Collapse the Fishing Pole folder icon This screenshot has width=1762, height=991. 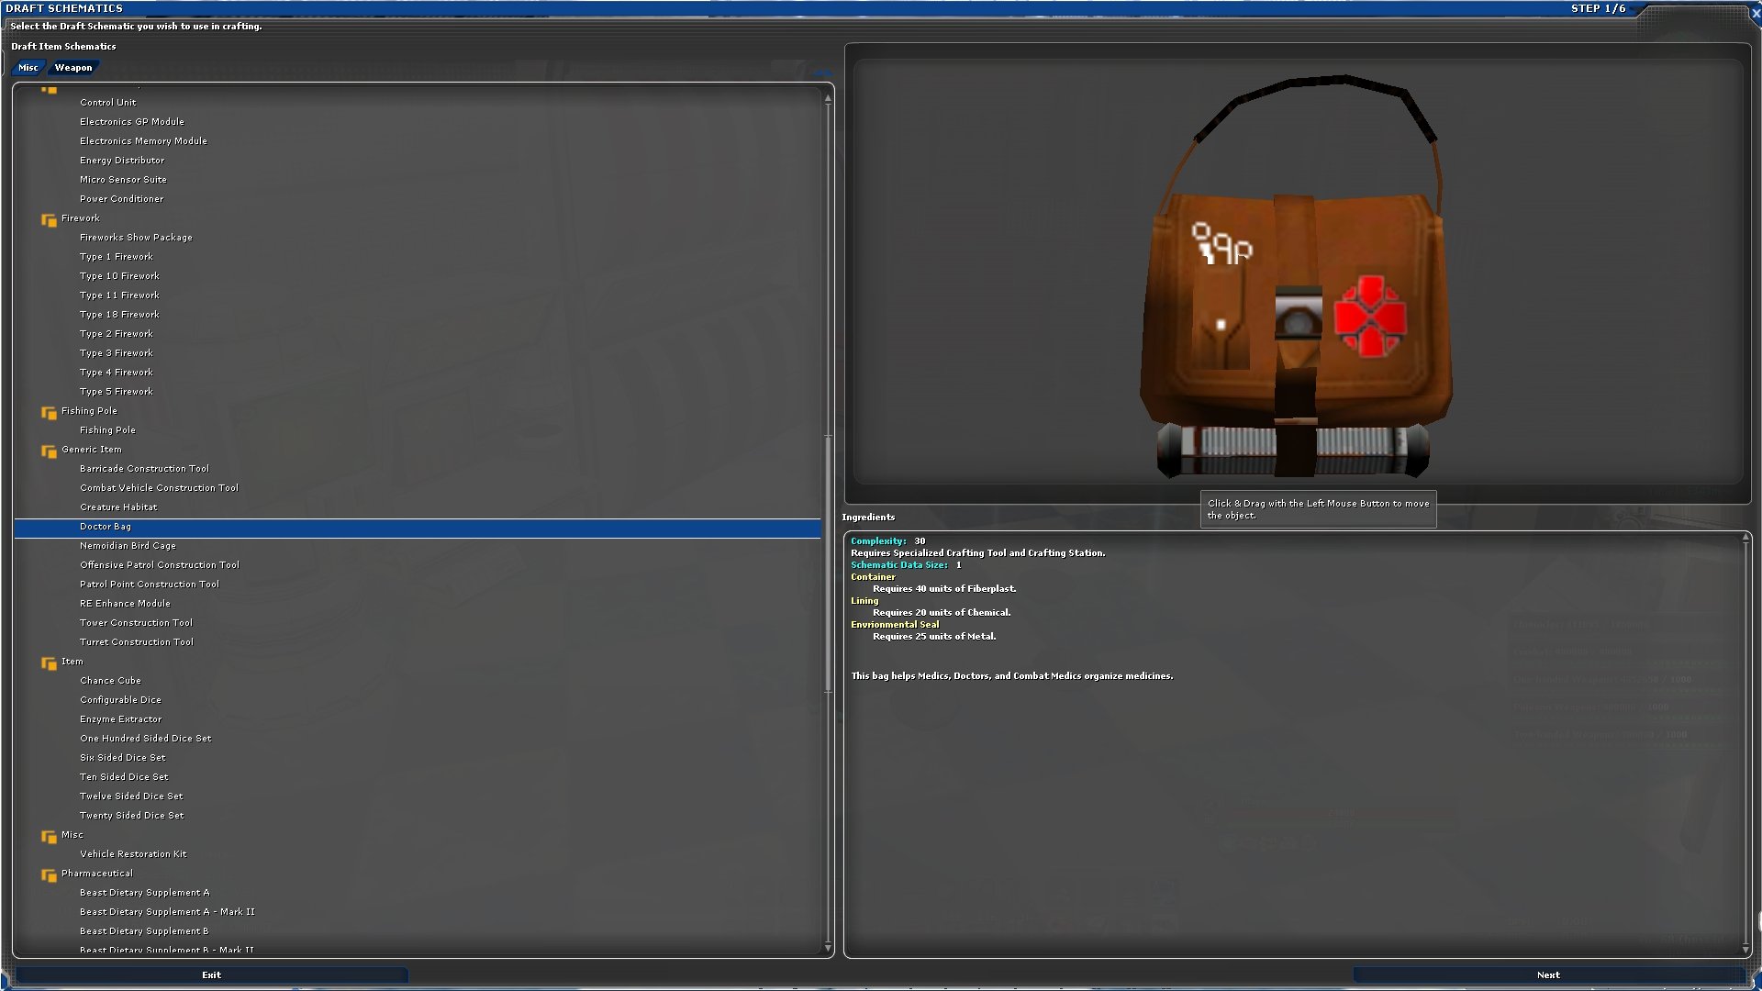49,413
